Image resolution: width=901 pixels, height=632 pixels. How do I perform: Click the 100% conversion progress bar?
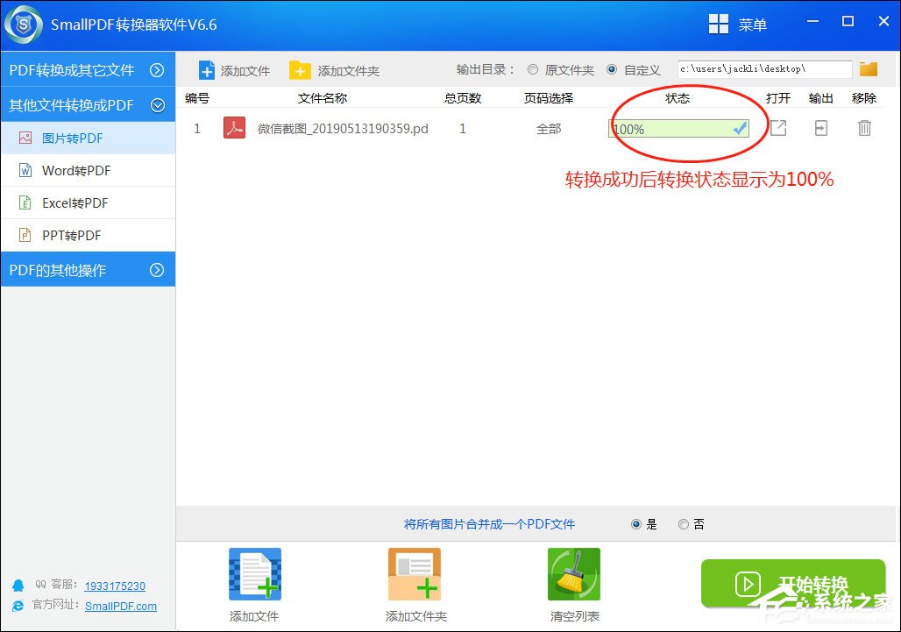click(678, 128)
